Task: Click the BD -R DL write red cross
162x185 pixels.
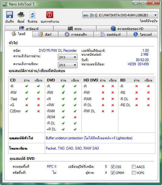Action: point(148,99)
